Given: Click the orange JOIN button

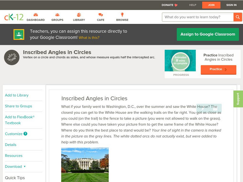Looking at the screenshot, I should (x=211, y=5).
